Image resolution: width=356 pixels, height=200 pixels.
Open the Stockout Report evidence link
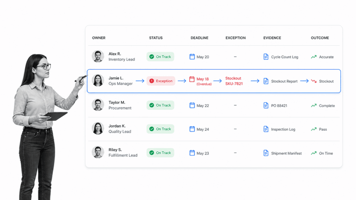284,81
